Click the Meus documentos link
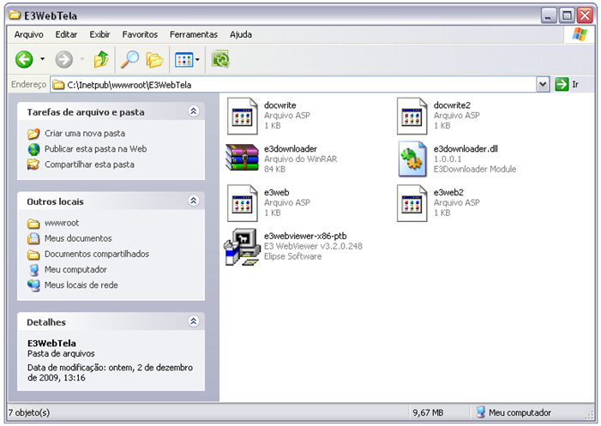This screenshot has width=601, height=426. (x=77, y=238)
